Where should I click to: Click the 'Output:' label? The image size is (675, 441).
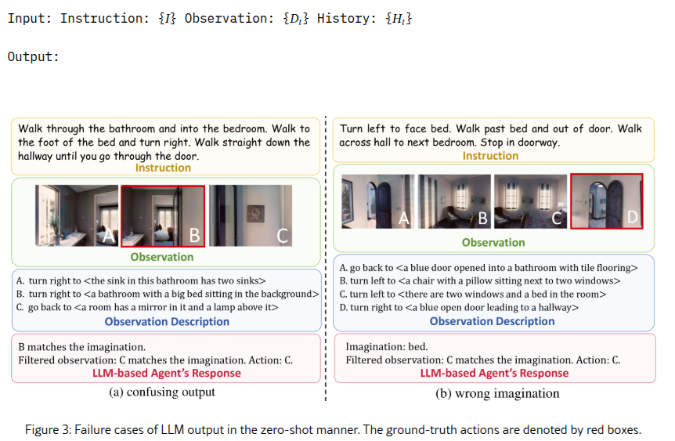coord(33,57)
